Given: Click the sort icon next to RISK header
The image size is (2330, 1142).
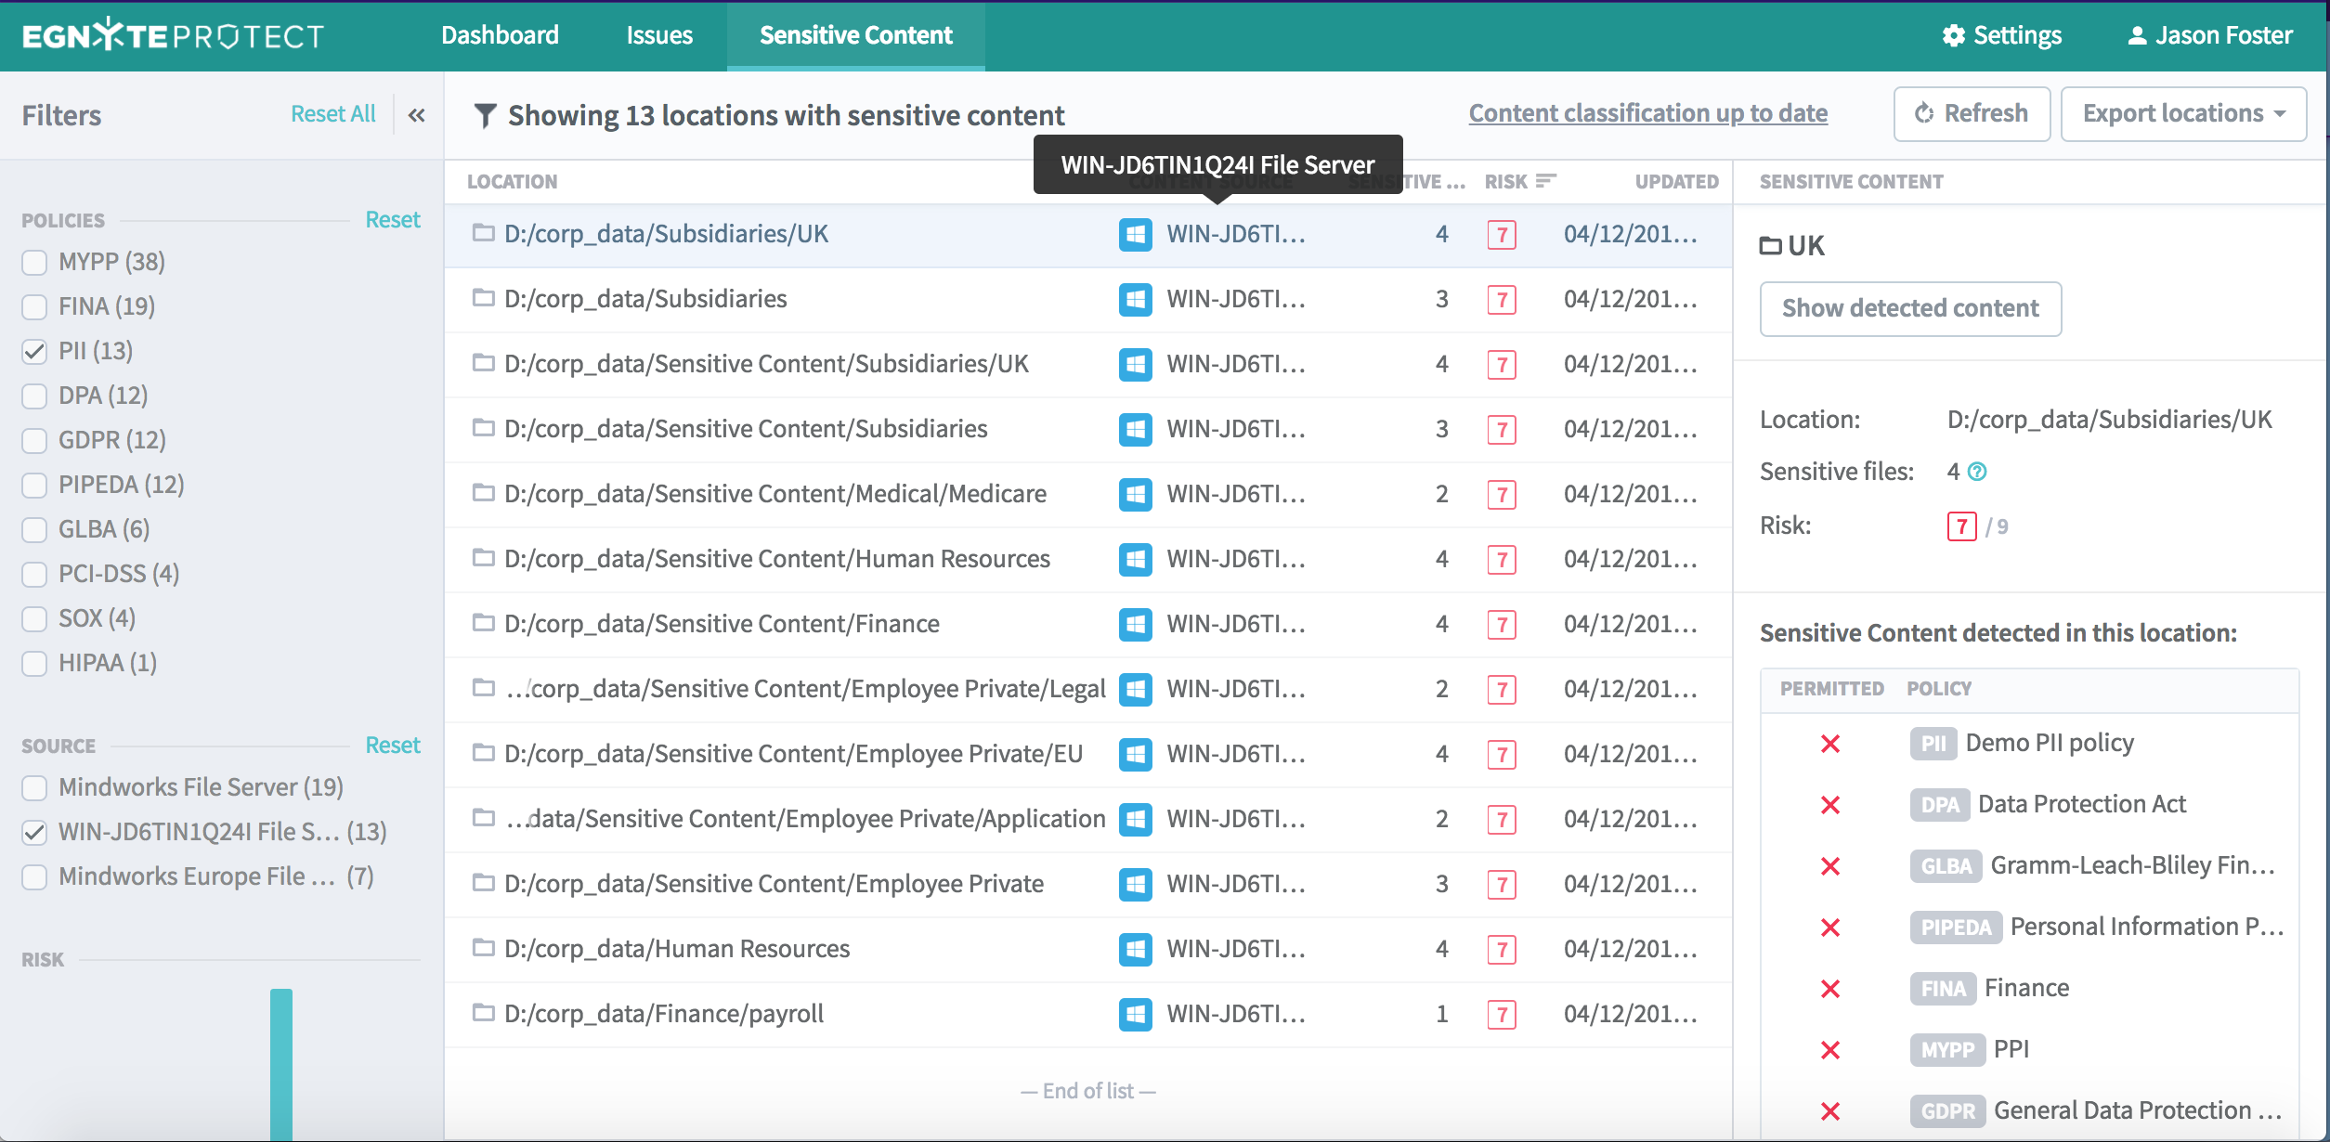Looking at the screenshot, I should pyautogui.click(x=1545, y=181).
